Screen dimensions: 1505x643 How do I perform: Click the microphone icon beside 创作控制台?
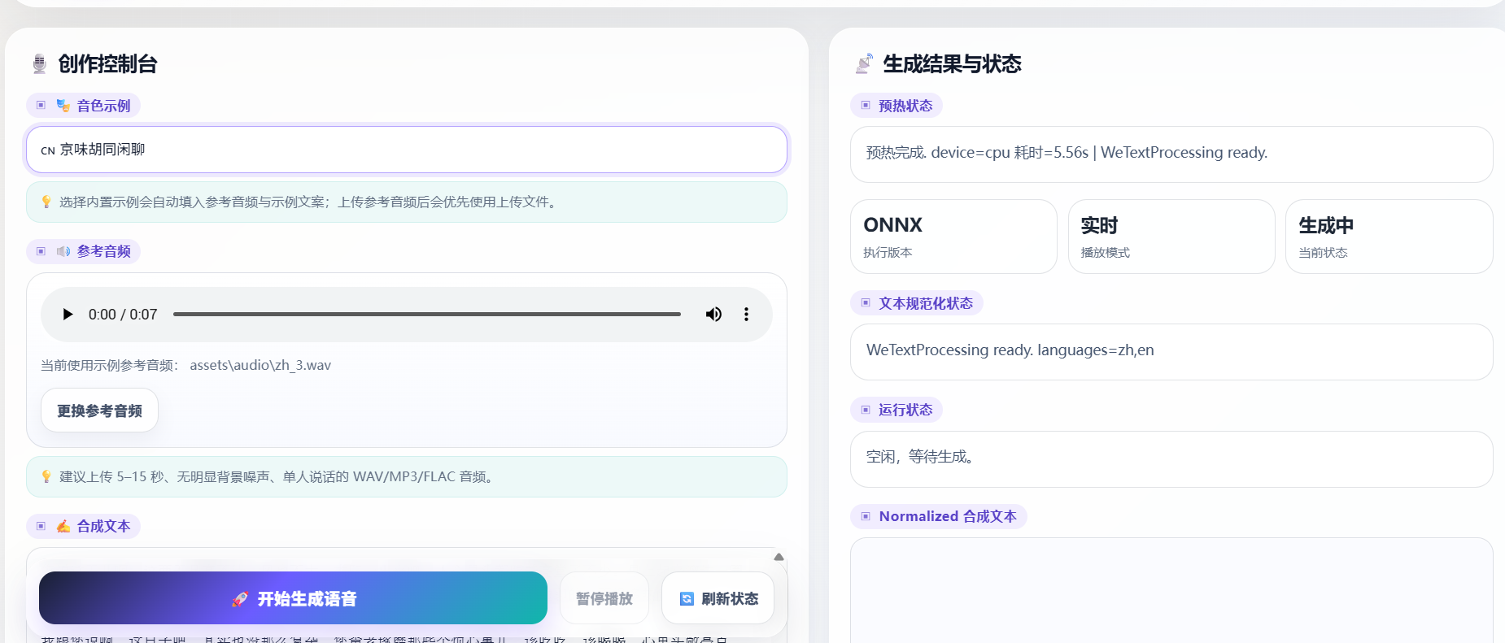point(39,64)
